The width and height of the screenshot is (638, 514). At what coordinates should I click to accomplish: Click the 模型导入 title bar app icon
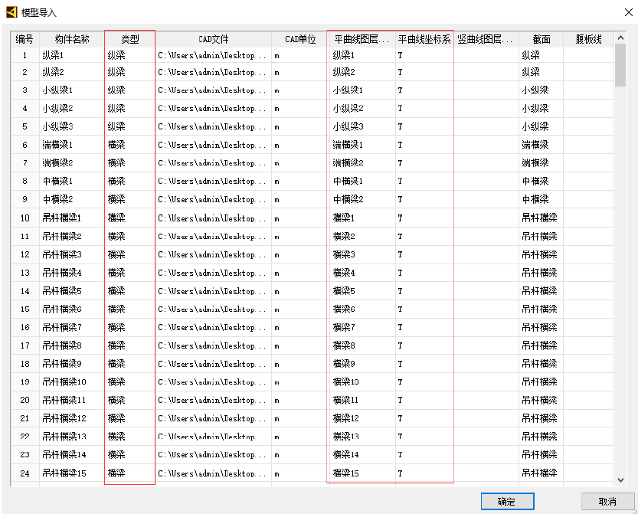tap(11, 12)
